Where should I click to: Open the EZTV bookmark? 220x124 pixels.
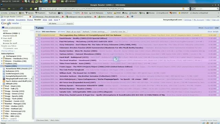(76, 13)
